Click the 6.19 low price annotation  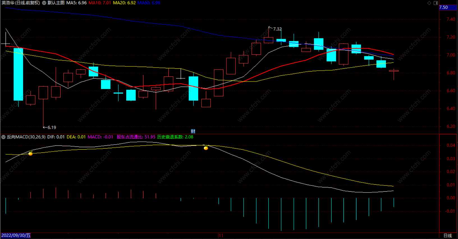point(52,127)
